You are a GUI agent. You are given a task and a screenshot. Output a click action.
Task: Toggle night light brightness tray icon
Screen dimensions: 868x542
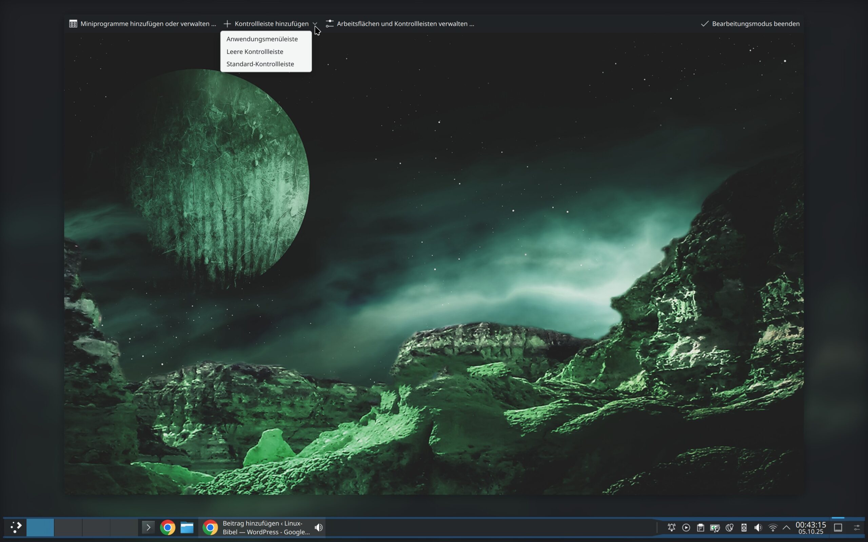[729, 527]
